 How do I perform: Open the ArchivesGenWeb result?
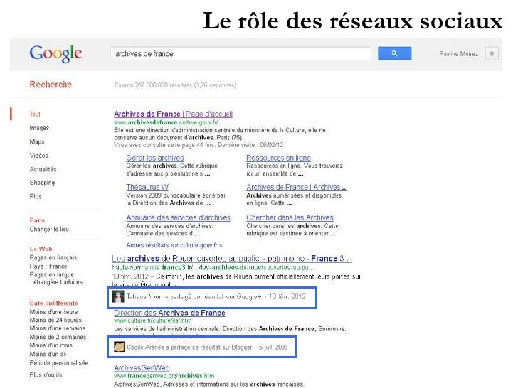tap(142, 368)
